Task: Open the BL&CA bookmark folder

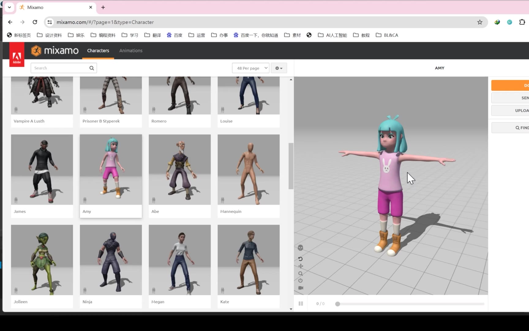Action: point(387,35)
